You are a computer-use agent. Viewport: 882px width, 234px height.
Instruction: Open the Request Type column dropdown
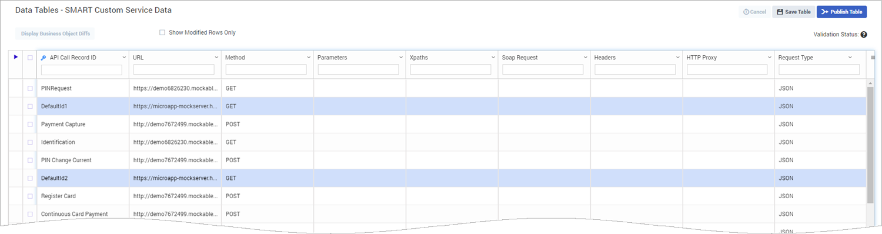850,58
